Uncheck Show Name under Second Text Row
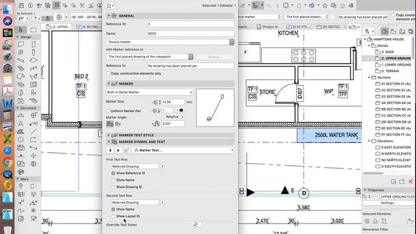 [x=113, y=209]
